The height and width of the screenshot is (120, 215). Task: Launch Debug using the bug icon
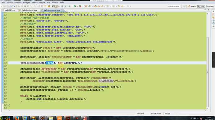click(x=69, y=6)
